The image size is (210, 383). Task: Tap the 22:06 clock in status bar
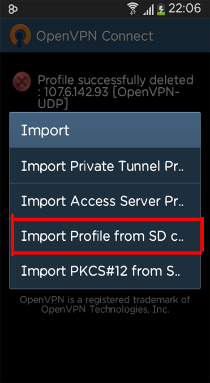point(185,9)
